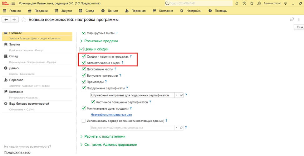Click the Поиск Ctrl+Shift+F search field
This screenshot has height=156, width=304.
[x=199, y=3]
